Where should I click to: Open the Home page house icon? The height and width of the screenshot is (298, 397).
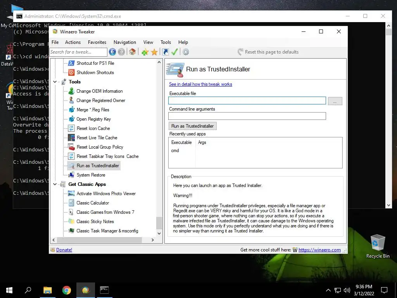click(132, 52)
